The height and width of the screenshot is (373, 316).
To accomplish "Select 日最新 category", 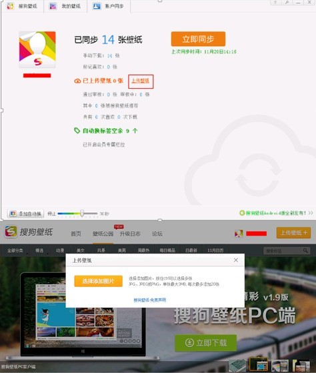I will click(x=191, y=250).
